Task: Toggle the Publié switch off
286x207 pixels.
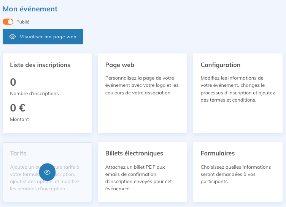Action: [8, 22]
